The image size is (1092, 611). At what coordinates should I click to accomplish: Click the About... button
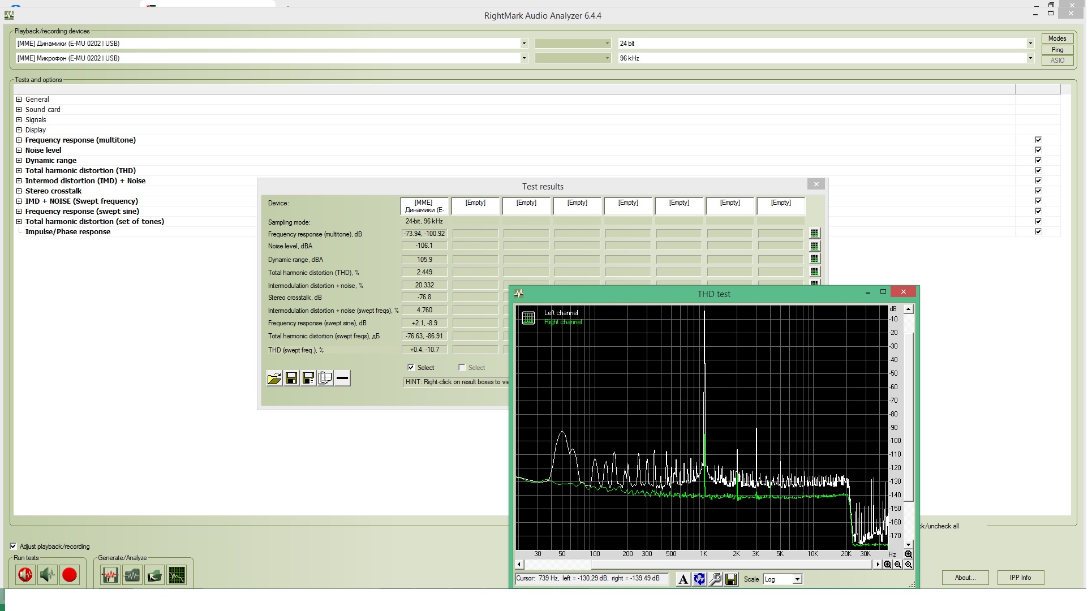pyautogui.click(x=965, y=578)
